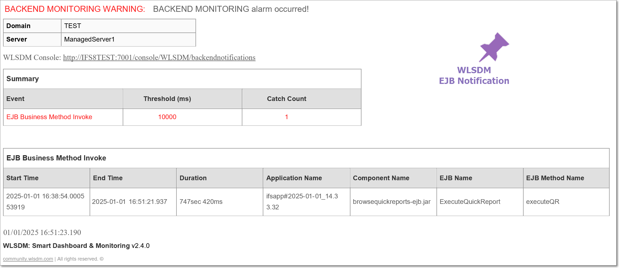
Task: Select the 'WLSDM EJB Notification' heading text
Action: click(474, 75)
